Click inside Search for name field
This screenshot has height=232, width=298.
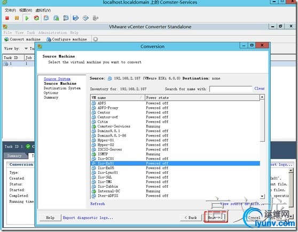pyautogui.click(x=230, y=89)
